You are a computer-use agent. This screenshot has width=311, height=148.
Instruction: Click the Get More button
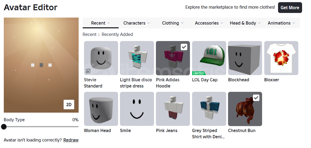290,8
